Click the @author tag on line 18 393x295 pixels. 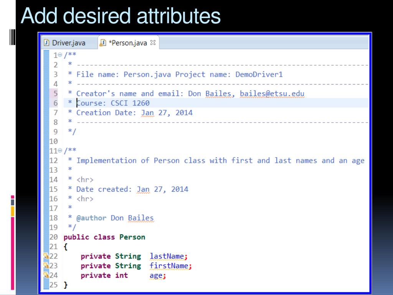(x=91, y=218)
